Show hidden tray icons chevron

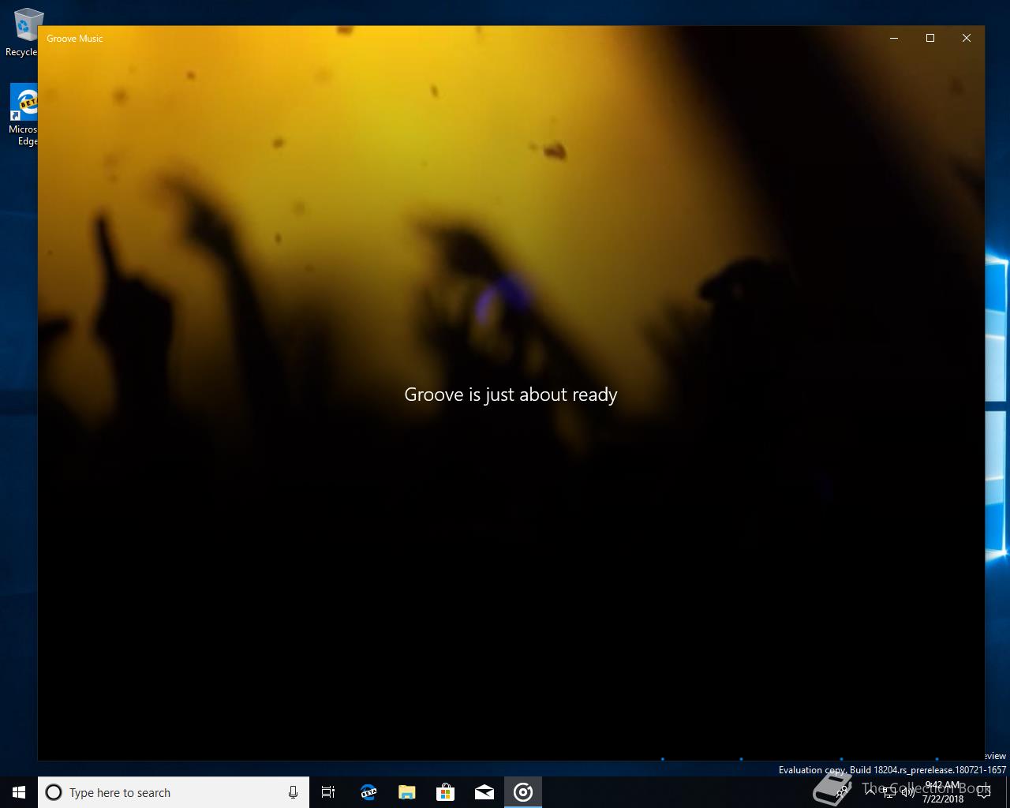(870, 791)
